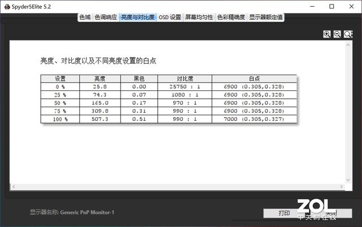
Task: Click the brightness value 309.8
Action: point(100,111)
